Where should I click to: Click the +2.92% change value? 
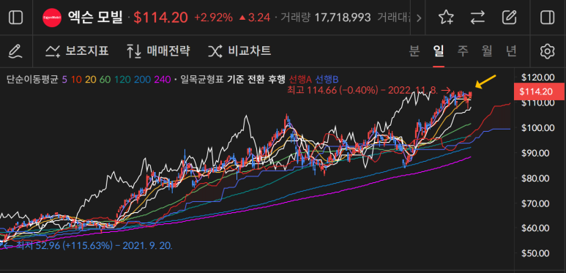tap(213, 18)
